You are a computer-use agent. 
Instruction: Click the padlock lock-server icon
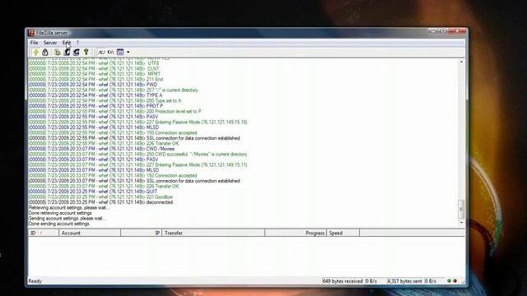click(x=45, y=52)
